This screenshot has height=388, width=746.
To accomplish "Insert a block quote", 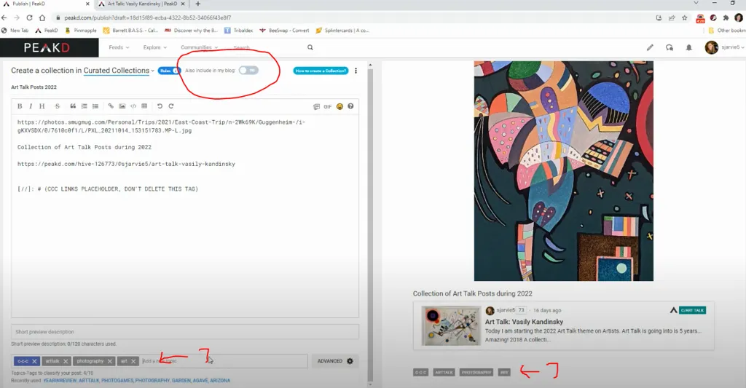I will click(73, 106).
